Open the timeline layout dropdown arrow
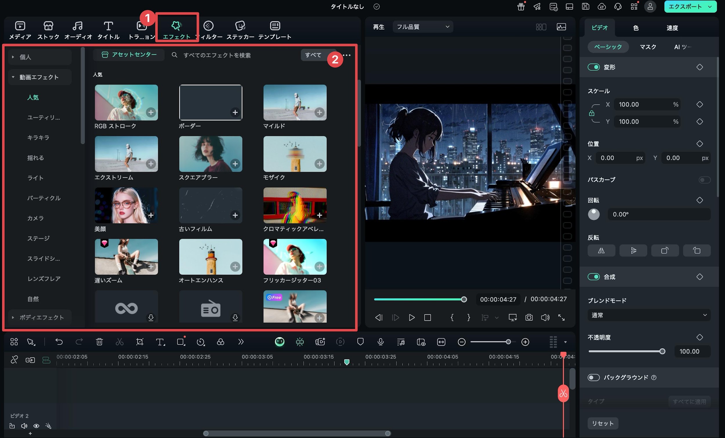Viewport: 725px width, 438px height. [565, 342]
